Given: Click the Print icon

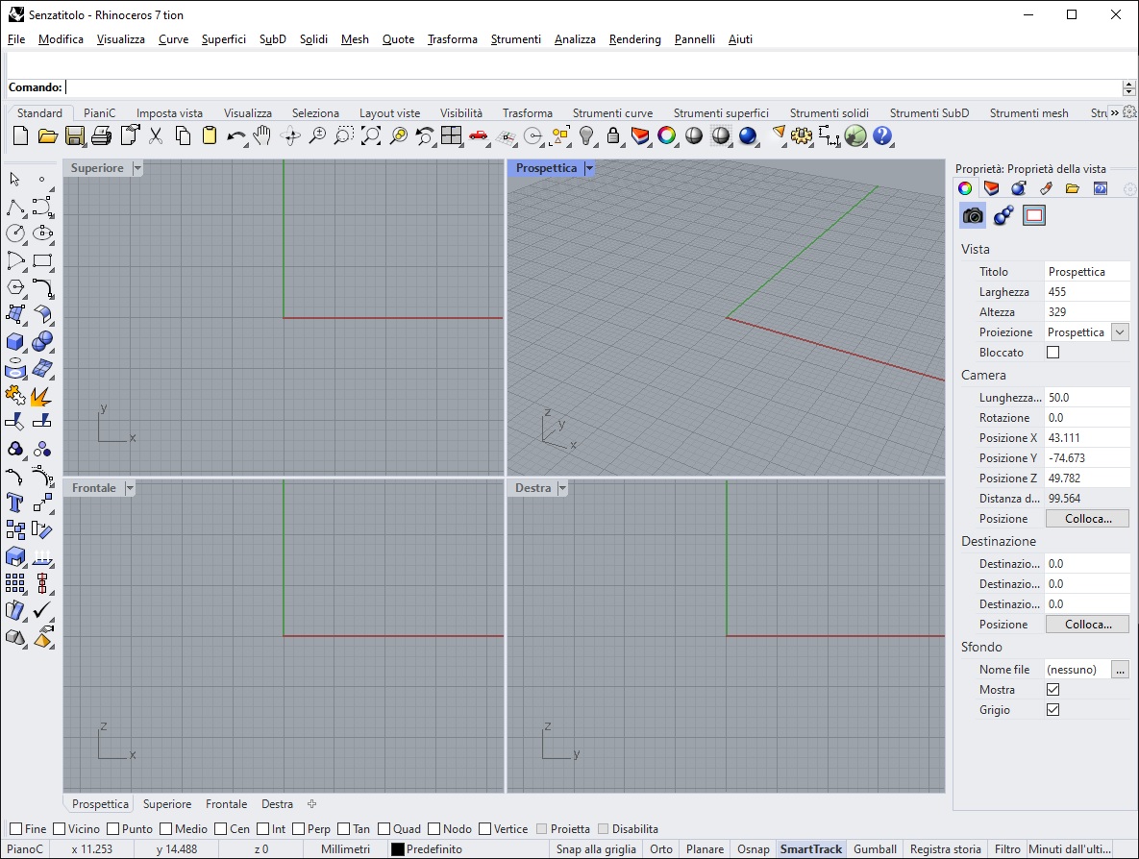Looking at the screenshot, I should tap(102, 135).
